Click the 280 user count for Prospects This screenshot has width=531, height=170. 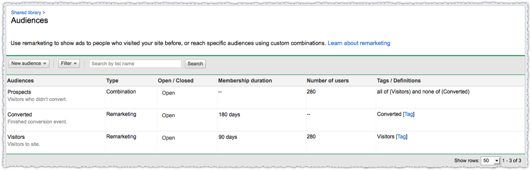[x=311, y=92]
